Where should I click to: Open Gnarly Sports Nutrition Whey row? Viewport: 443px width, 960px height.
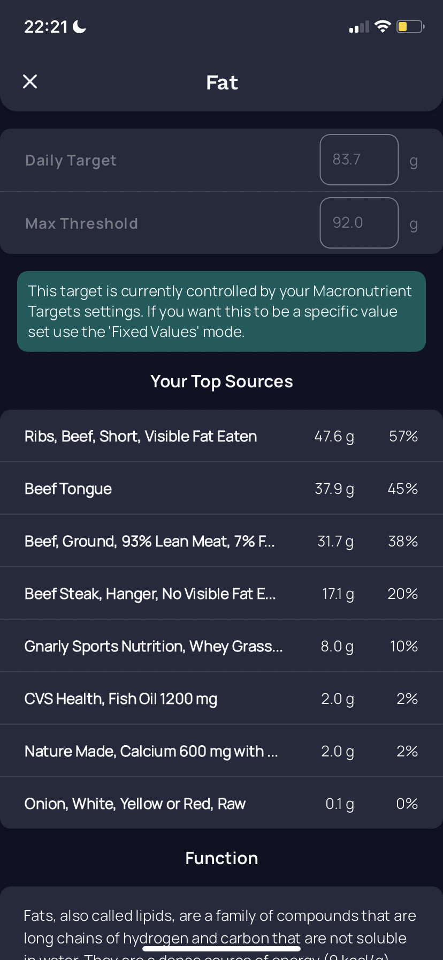pos(222,646)
